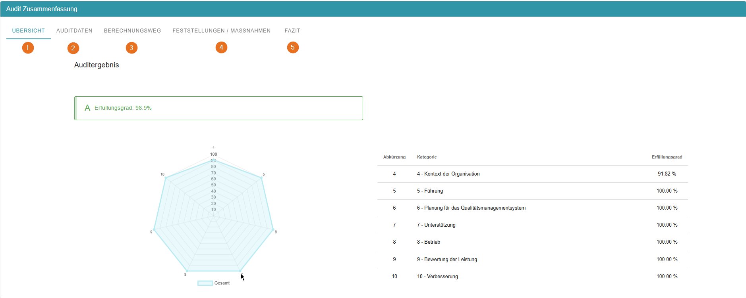Click the Abkürzung column header
This screenshot has height=298, width=746.
(x=394, y=157)
